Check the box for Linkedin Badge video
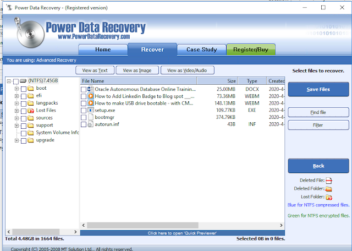This screenshot has width=352, height=251. tap(84, 96)
